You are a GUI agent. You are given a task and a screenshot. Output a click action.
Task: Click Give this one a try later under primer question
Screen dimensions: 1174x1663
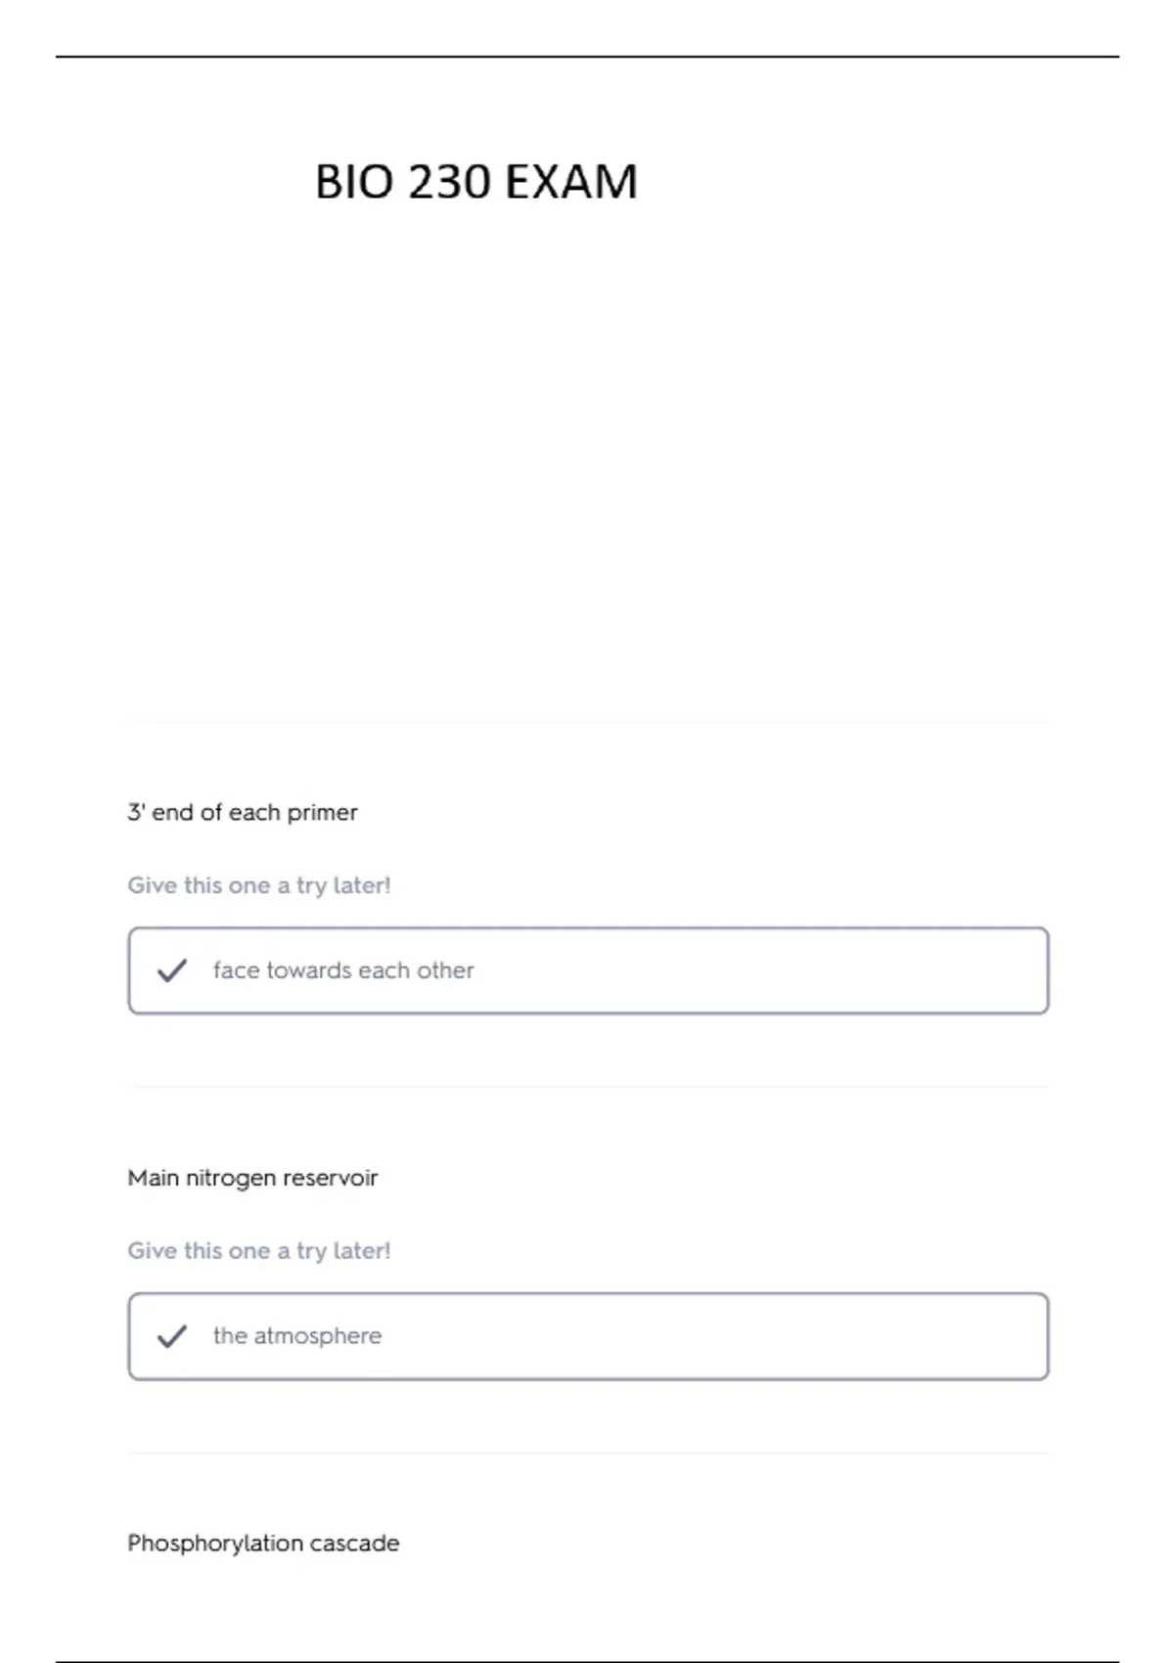(259, 885)
